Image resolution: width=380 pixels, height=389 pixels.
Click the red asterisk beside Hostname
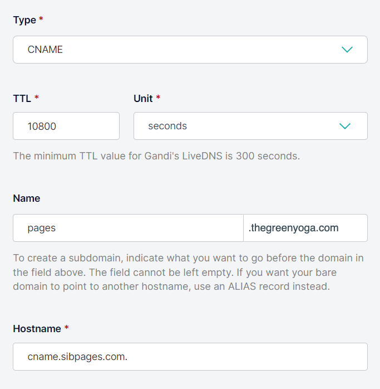pyautogui.click(x=67, y=329)
